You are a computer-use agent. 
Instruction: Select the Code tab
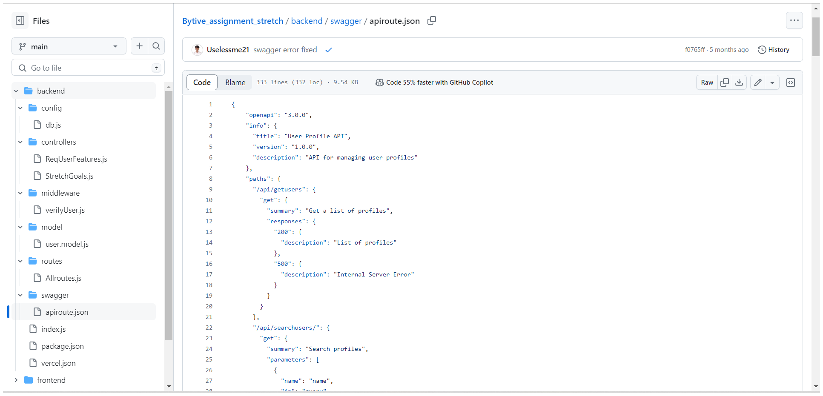click(x=202, y=83)
